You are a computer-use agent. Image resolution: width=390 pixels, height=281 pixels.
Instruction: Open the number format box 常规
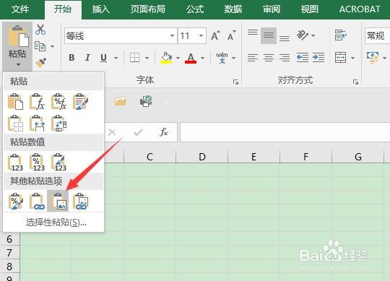[x=377, y=36]
